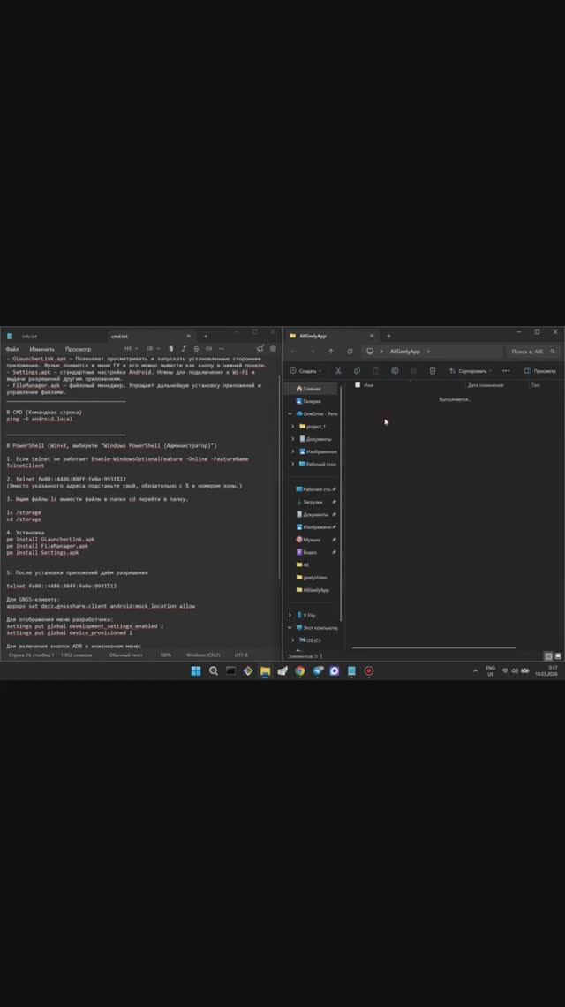
Task: Switch to the cmd.txt tab
Action: pos(119,336)
